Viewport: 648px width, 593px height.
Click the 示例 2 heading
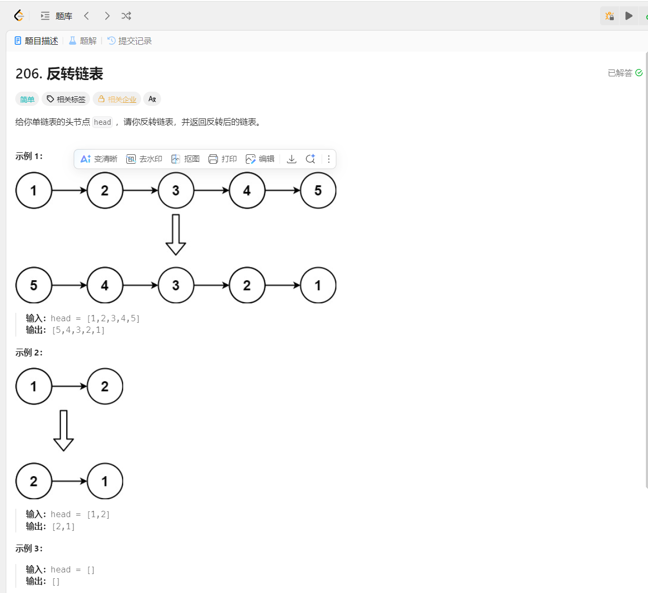pyautogui.click(x=29, y=353)
